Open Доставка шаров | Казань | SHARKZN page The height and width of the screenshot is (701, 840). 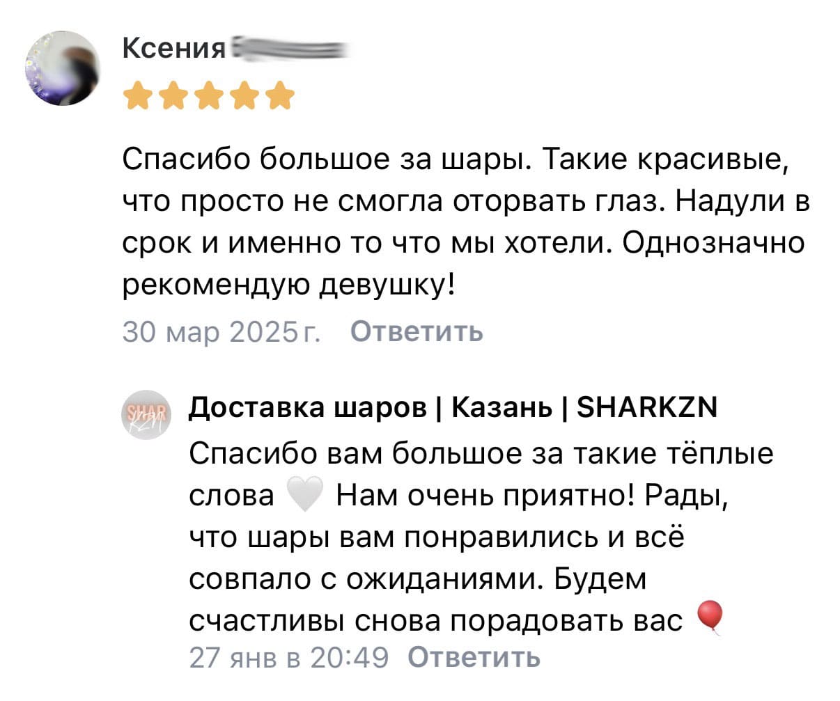[453, 407]
